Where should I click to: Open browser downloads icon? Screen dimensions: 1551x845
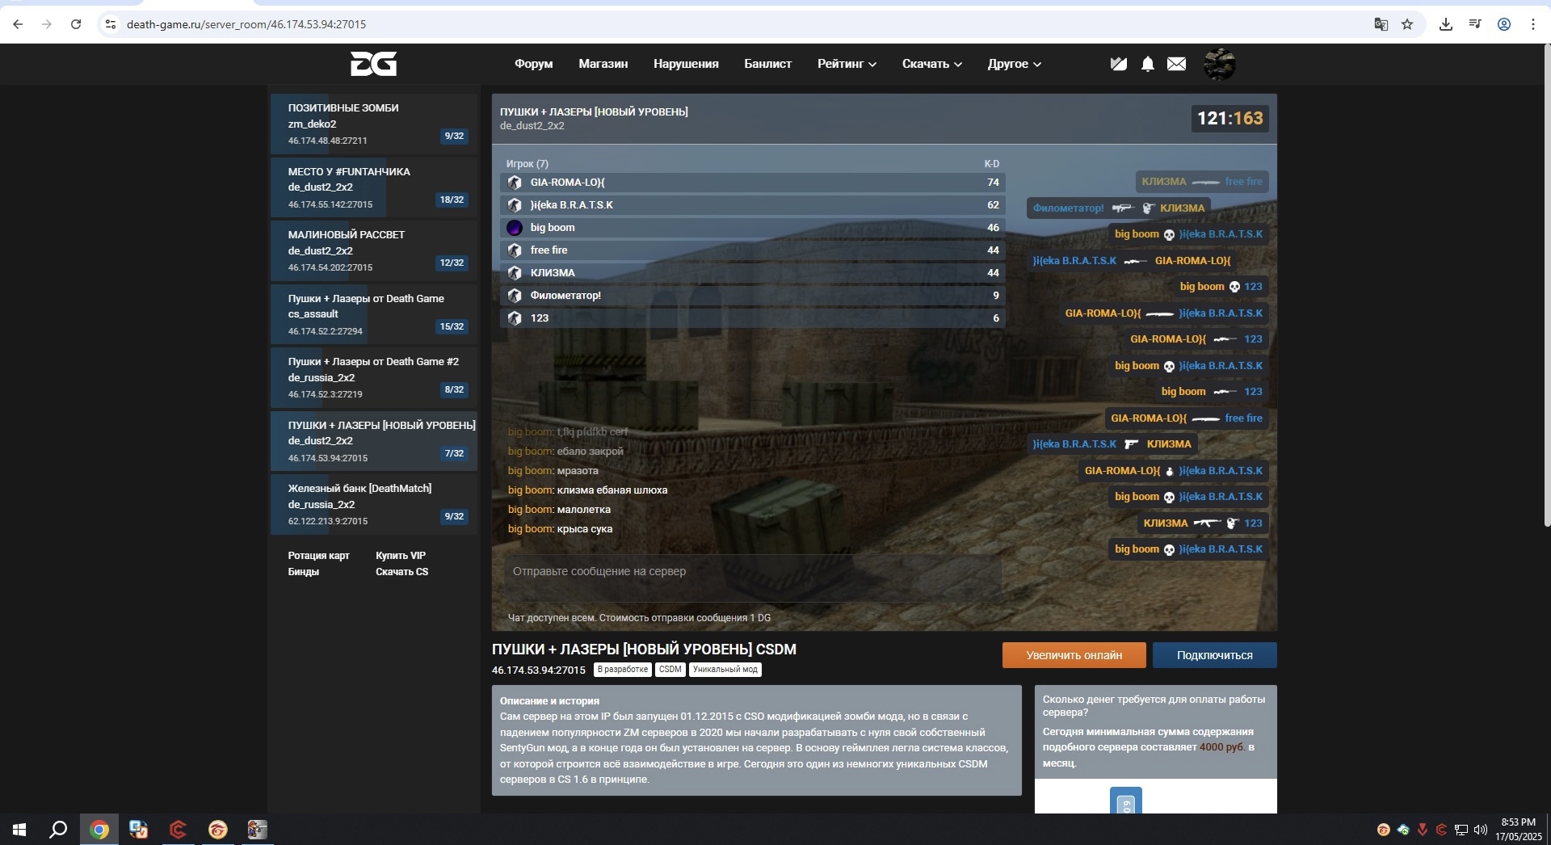click(1446, 24)
